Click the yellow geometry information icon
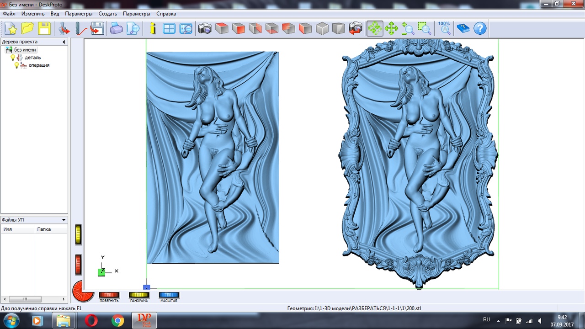 tap(153, 29)
